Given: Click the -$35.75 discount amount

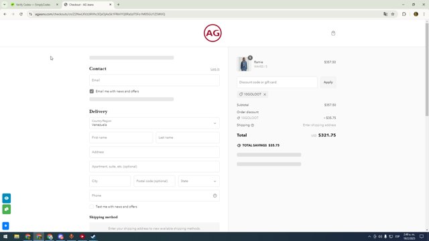Looking at the screenshot, I should (330, 118).
